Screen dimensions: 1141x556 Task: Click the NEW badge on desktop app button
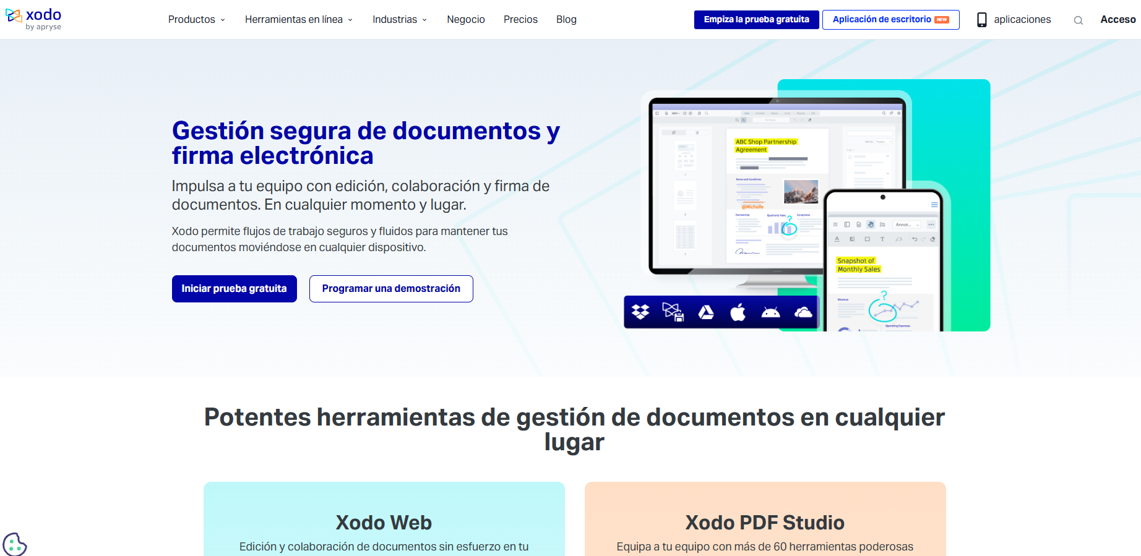(942, 20)
